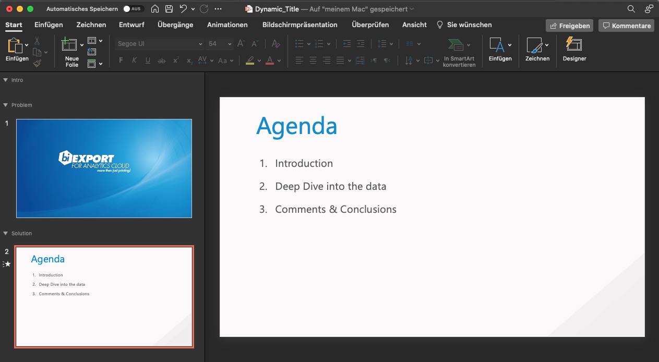
Task: Switch to the Übergänge tab
Action: coord(175,25)
